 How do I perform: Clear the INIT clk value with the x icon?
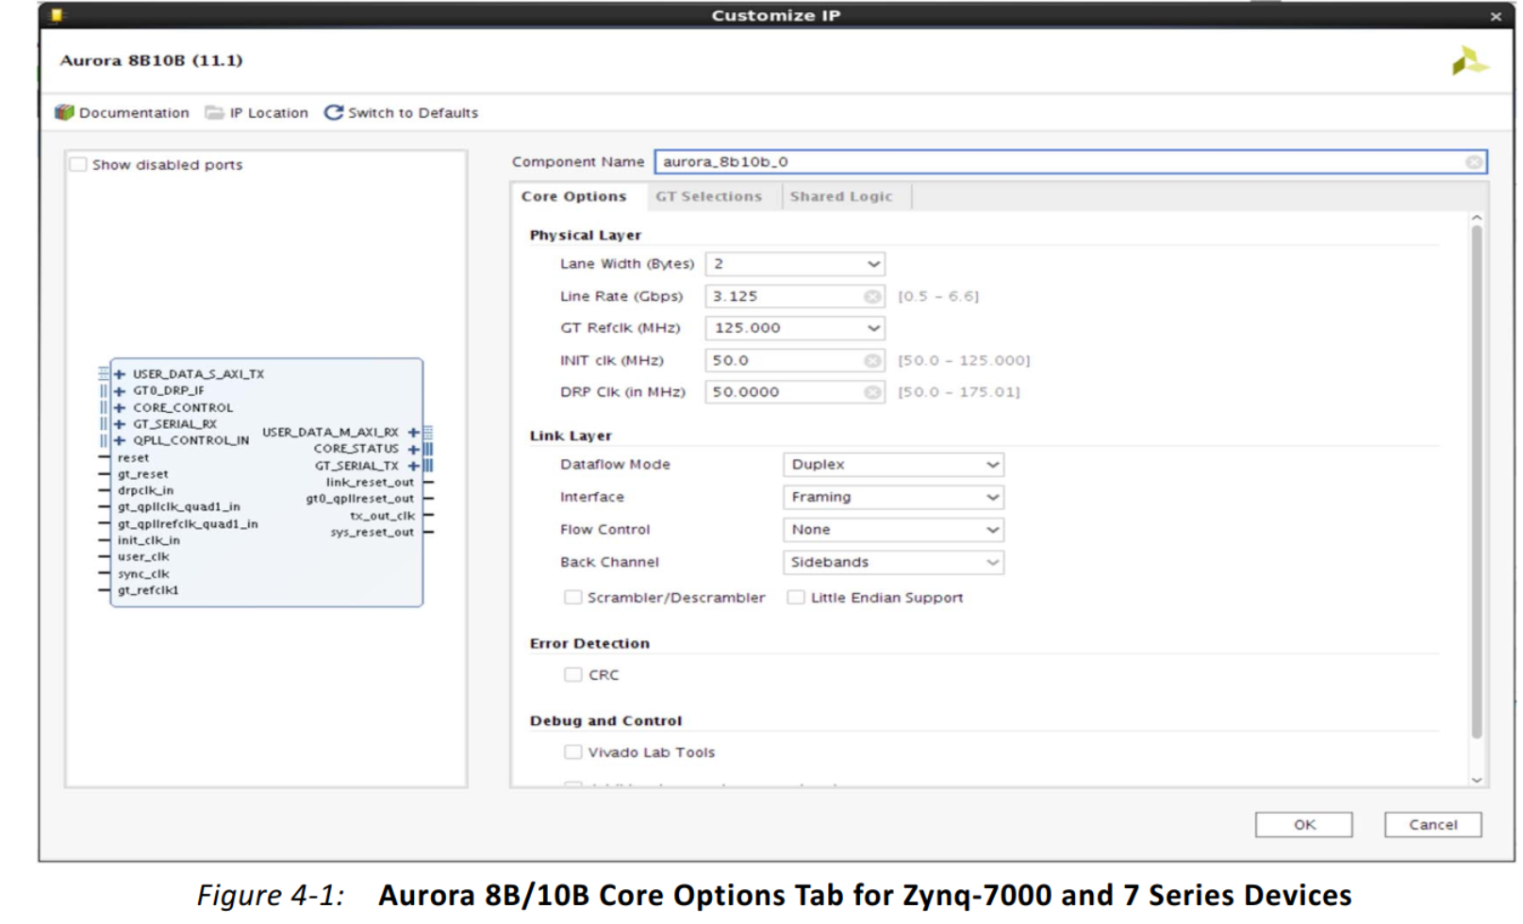pyautogui.click(x=872, y=359)
